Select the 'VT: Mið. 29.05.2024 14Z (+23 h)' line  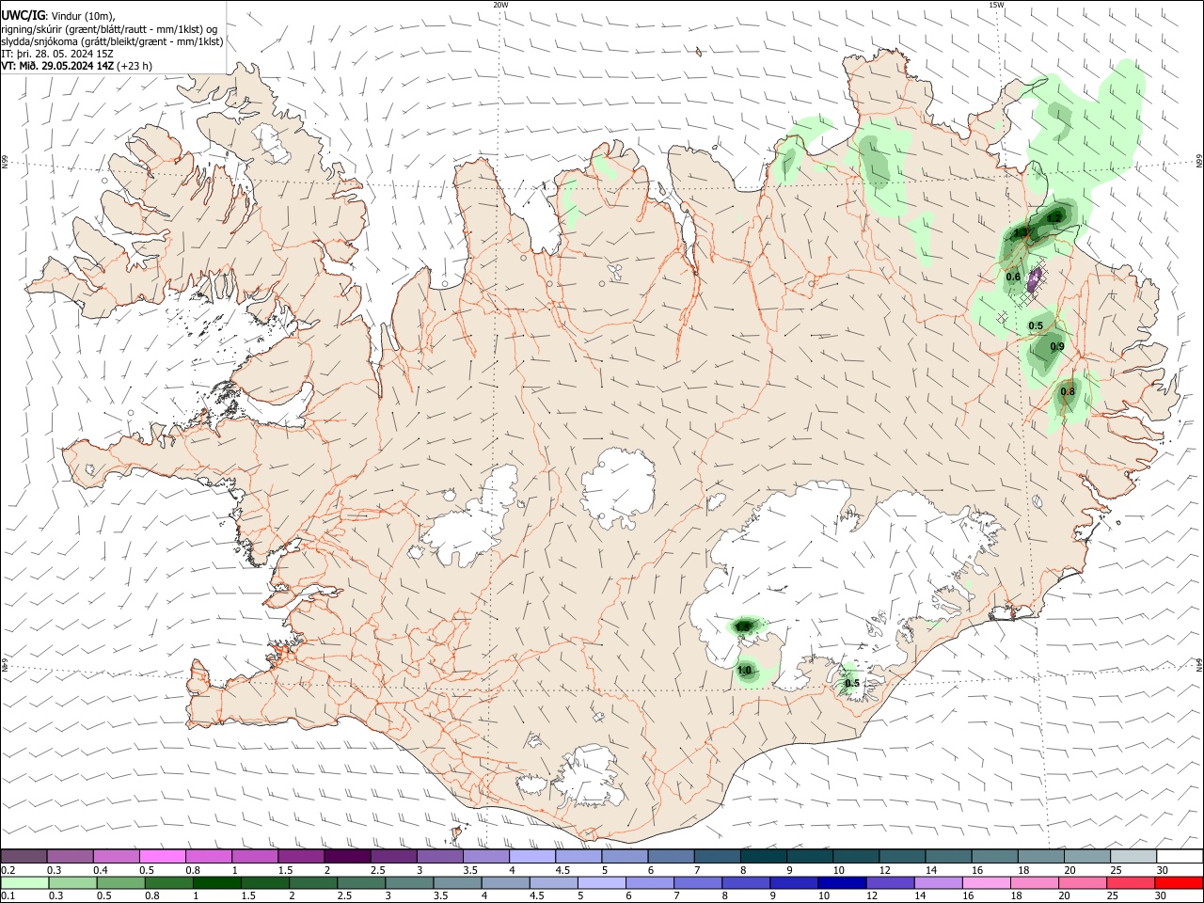click(x=77, y=66)
